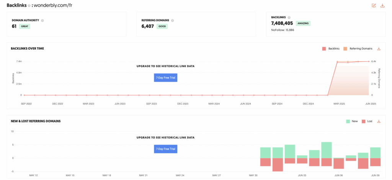The width and height of the screenshot is (392, 180).
Task: Open the info tooltip next to the Backlinks title
Action: click(29, 6)
